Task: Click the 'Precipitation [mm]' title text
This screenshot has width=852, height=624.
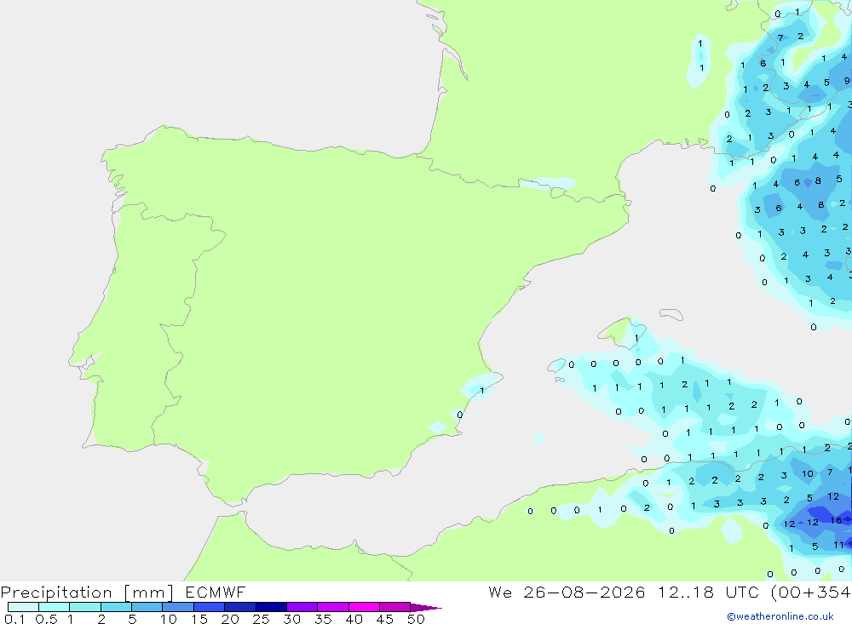Action: click(87, 593)
